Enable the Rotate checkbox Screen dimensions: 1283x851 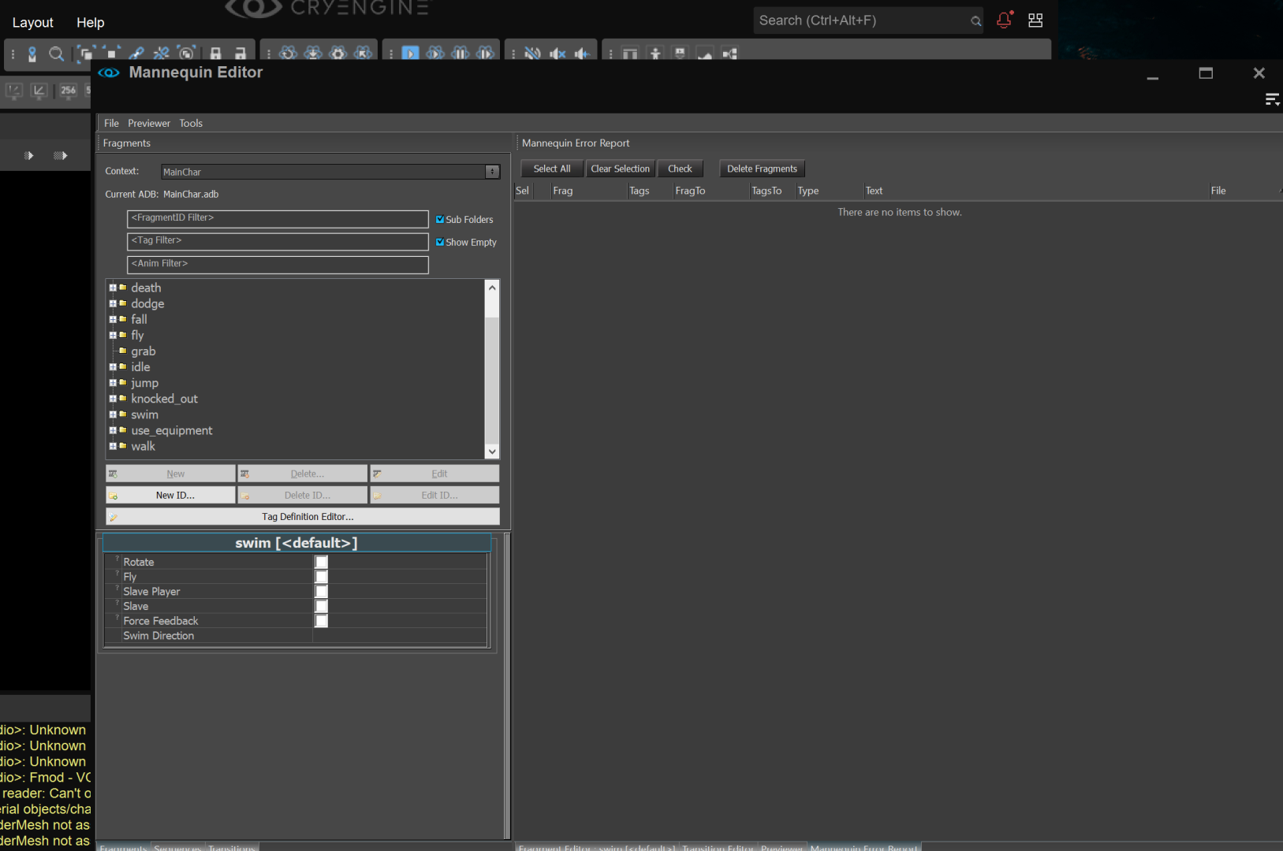click(321, 562)
